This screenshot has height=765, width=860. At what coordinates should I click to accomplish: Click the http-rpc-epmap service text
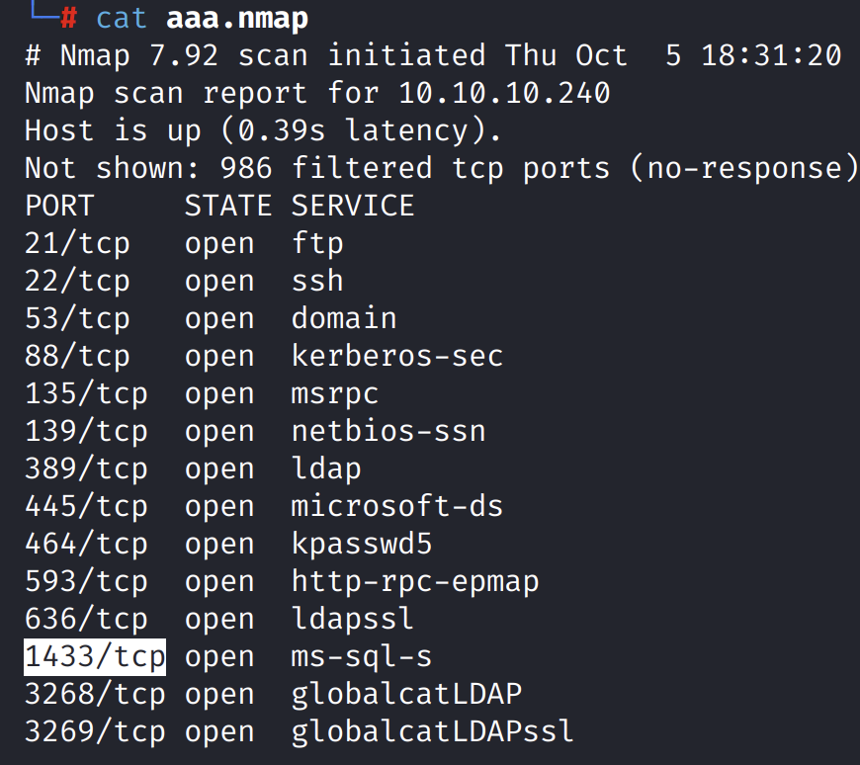(414, 582)
